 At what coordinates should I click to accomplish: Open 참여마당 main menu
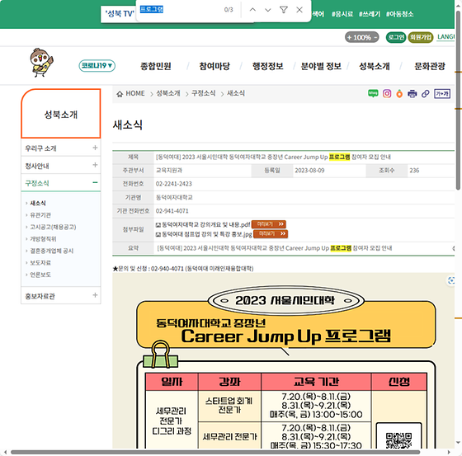tap(214, 66)
